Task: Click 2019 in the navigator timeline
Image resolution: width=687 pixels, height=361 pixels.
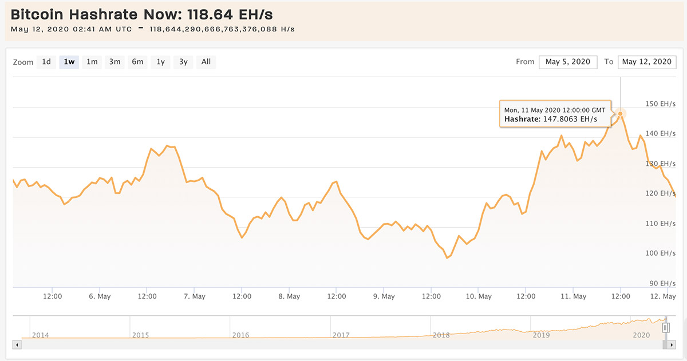Action: [541, 335]
